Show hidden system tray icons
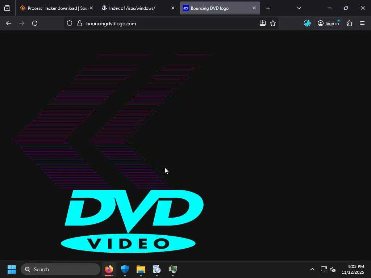Viewport: 371px width, 278px height. pyautogui.click(x=312, y=269)
